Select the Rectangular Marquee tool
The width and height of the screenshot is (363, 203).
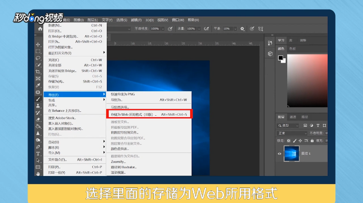(38, 51)
